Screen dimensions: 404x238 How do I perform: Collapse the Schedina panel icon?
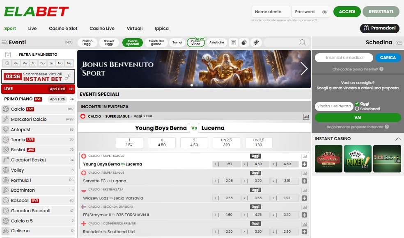(399, 43)
